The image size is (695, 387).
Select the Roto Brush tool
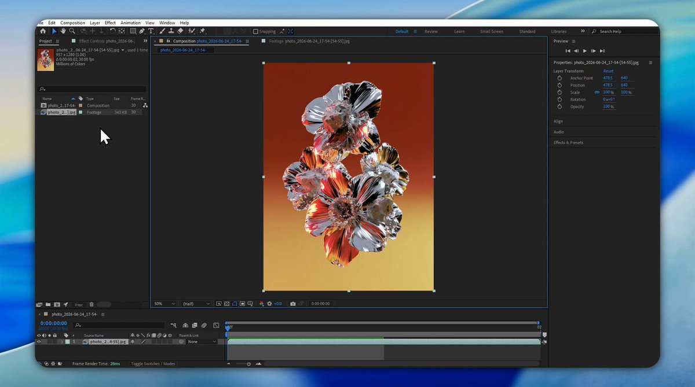192,31
